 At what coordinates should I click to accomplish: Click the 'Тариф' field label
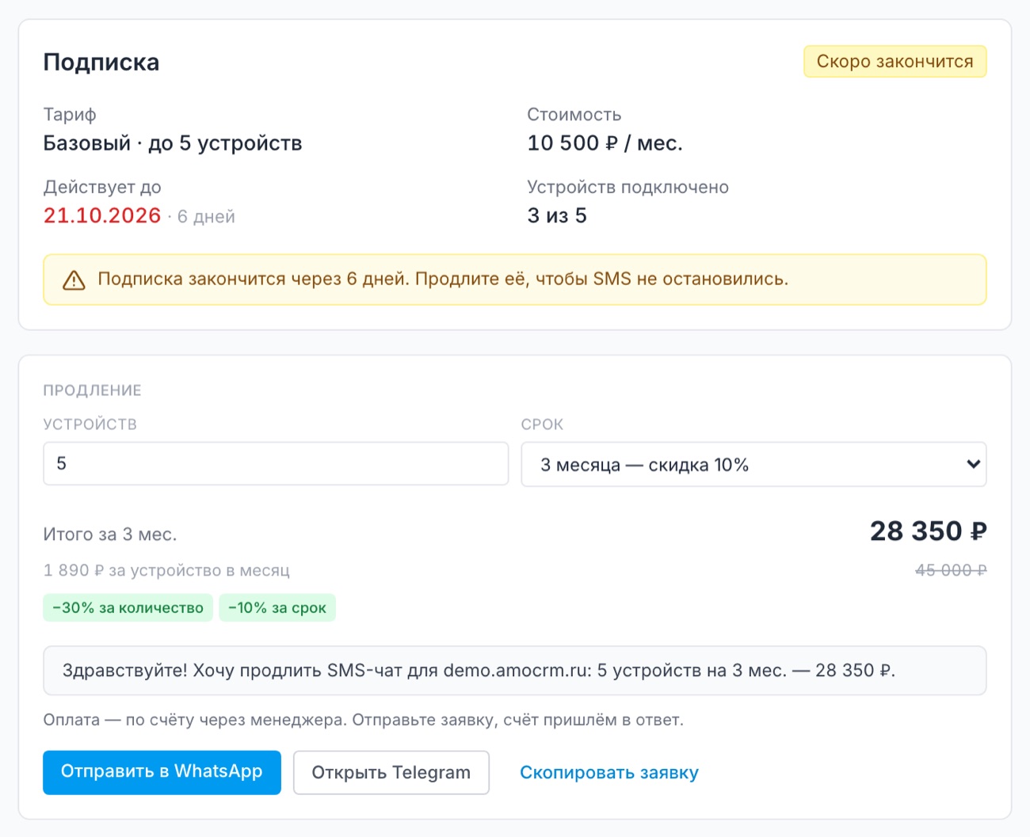(70, 115)
